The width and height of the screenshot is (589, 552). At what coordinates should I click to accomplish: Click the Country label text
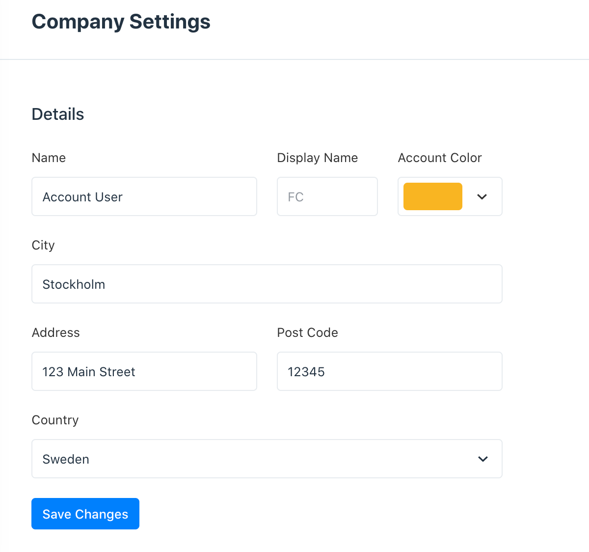55,420
